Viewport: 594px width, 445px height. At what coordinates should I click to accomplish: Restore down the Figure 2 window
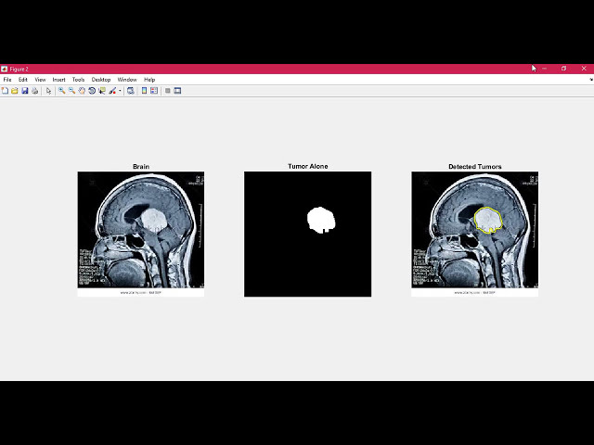(563, 69)
